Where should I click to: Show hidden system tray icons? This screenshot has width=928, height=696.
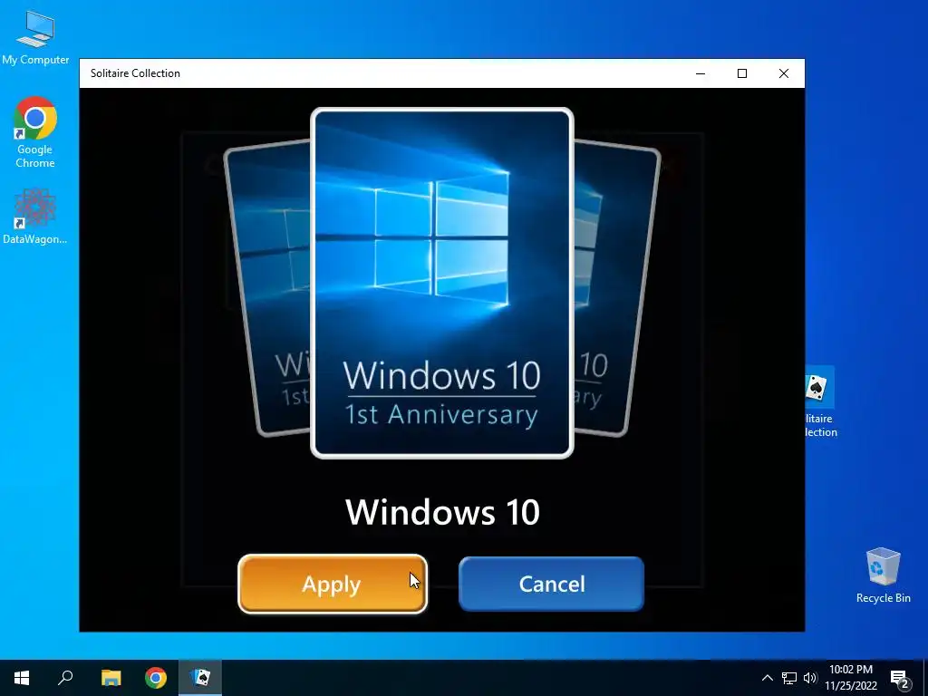tap(767, 678)
